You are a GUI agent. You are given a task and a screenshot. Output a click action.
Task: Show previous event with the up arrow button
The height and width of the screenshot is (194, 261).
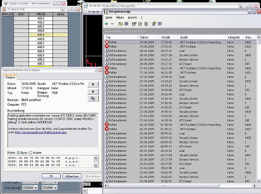93,84
